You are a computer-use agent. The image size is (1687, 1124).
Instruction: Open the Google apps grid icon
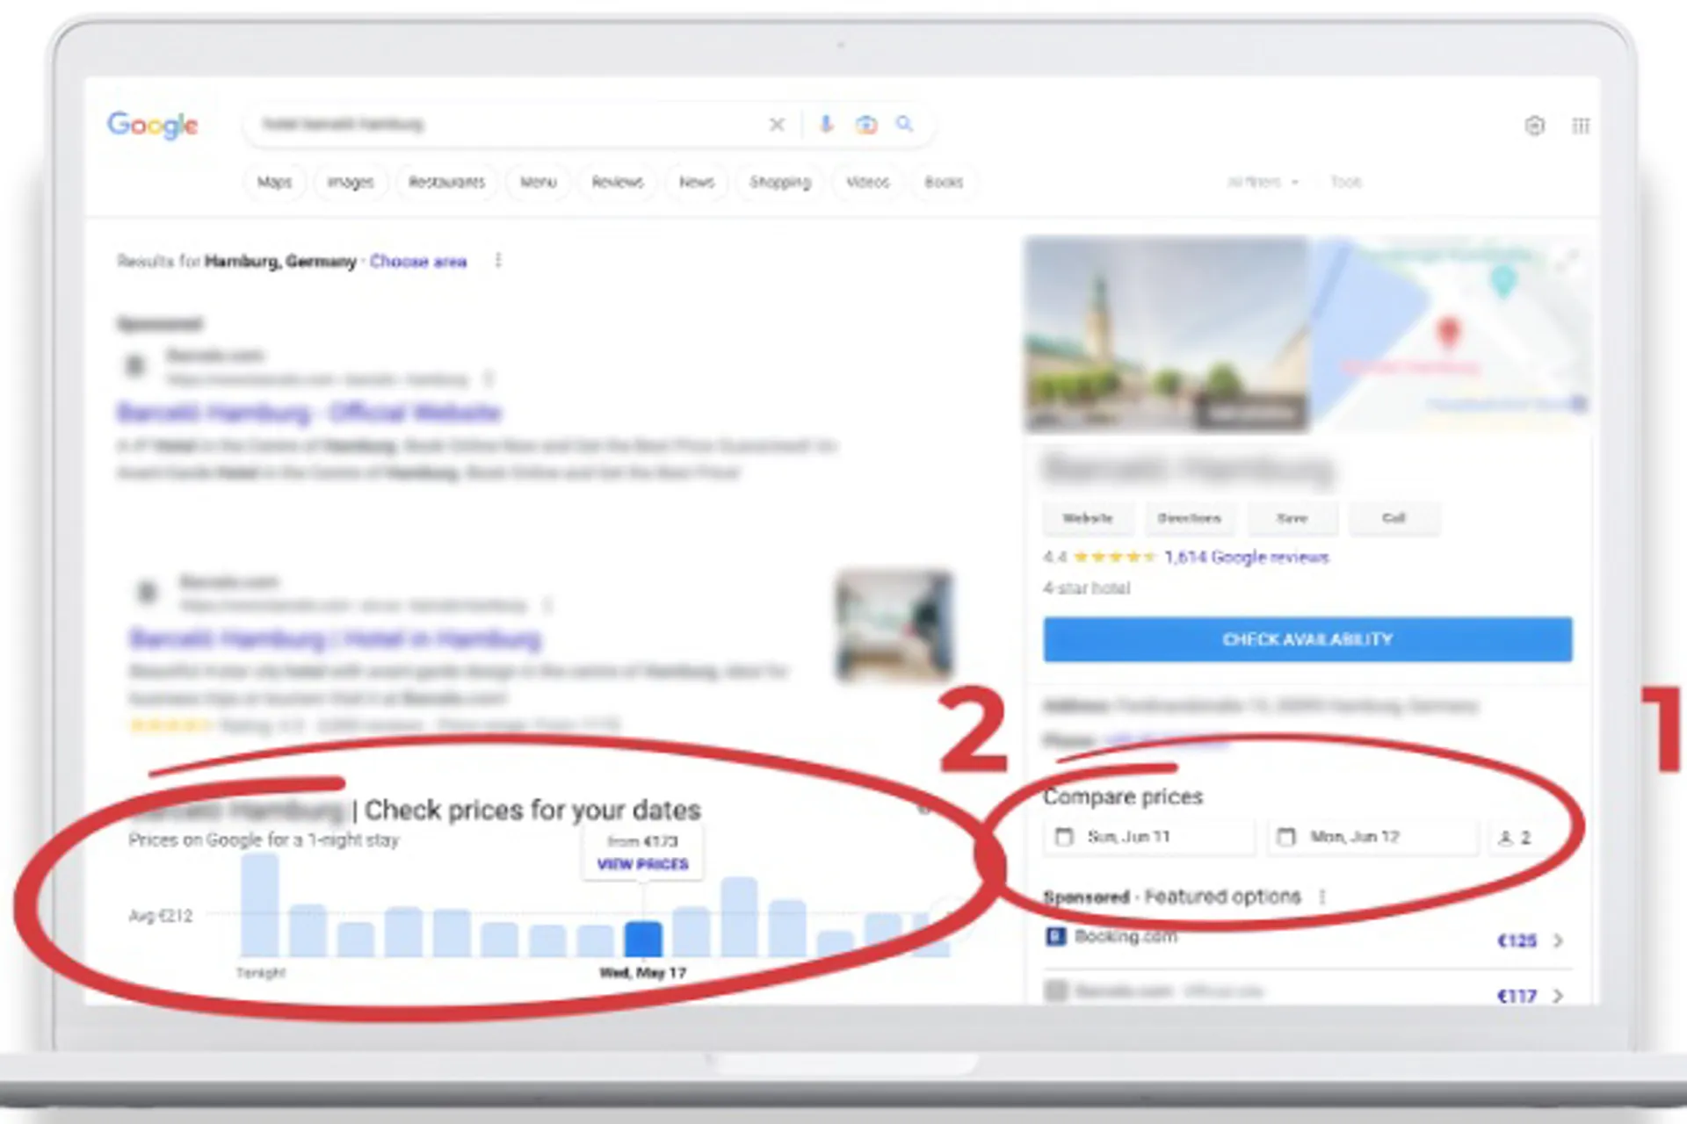[x=1581, y=126]
